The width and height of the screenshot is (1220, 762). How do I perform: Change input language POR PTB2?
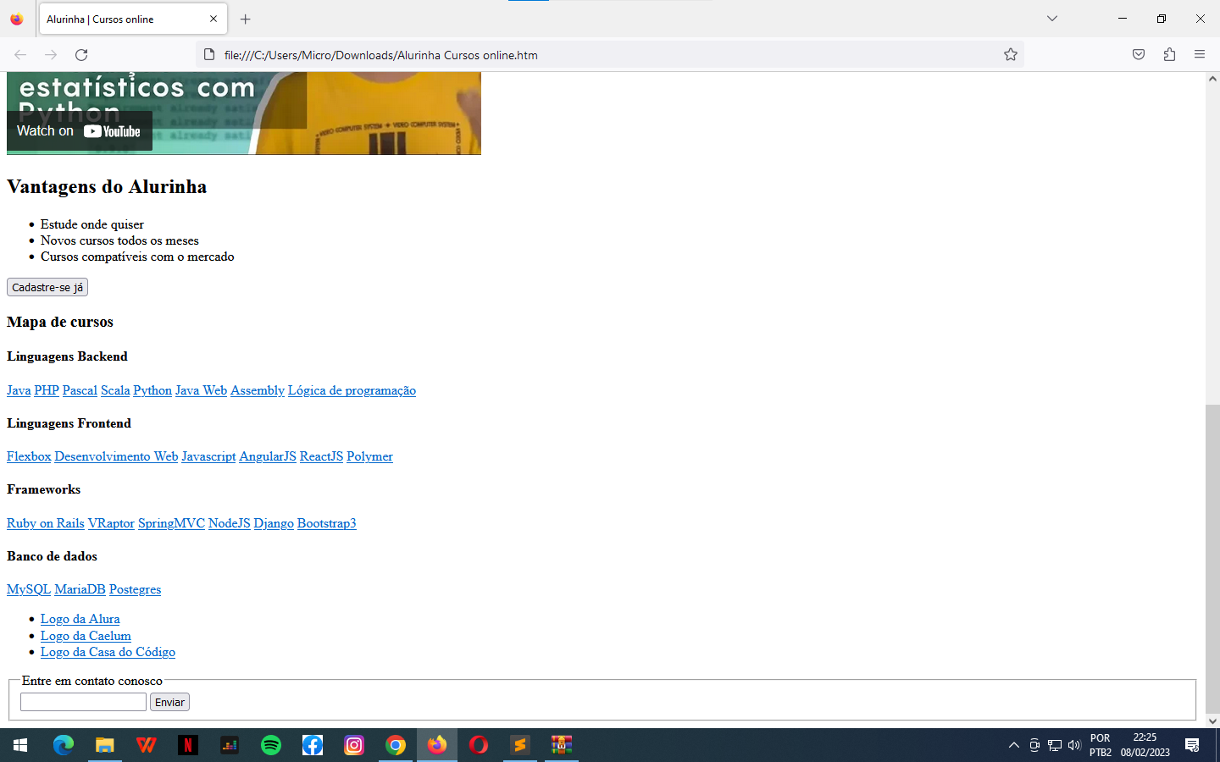point(1101,745)
